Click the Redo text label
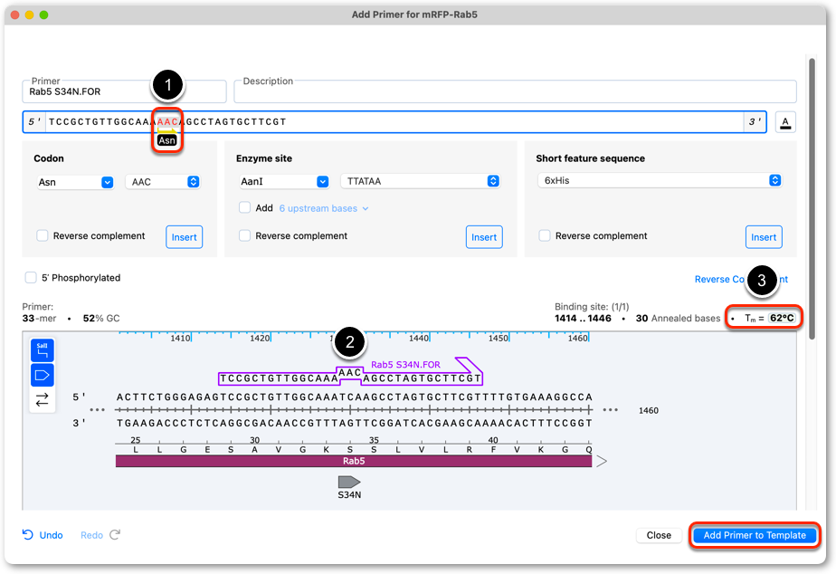This screenshot has height=574, width=836. click(x=91, y=535)
